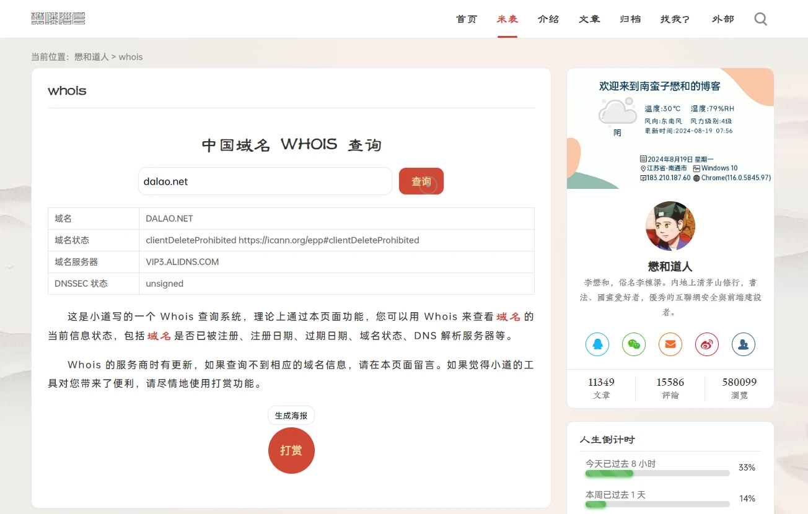Click the round 打赏 reward button

[x=291, y=450]
